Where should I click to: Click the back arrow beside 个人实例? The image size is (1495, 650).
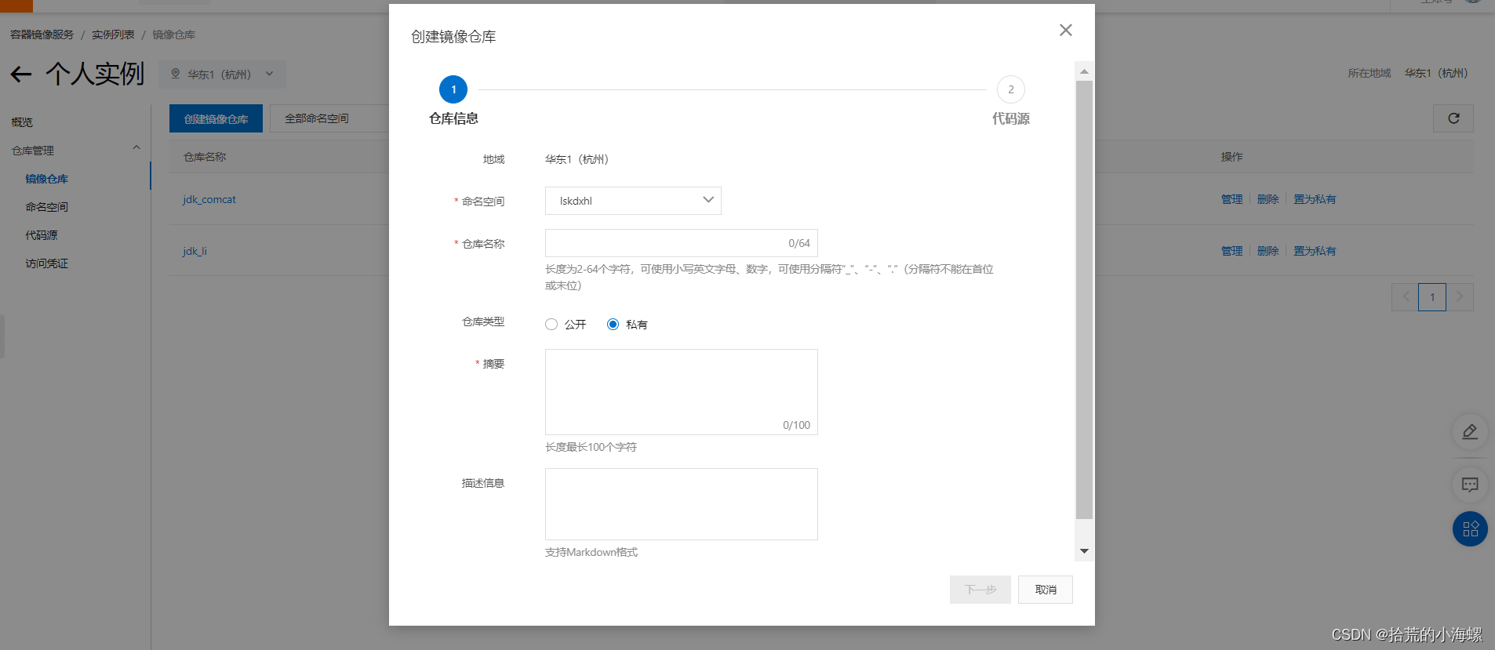tap(21, 74)
